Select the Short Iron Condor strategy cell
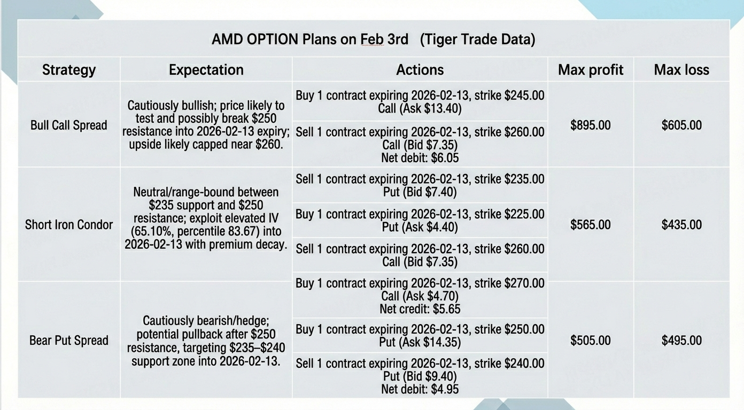The image size is (744, 410). pos(69,225)
